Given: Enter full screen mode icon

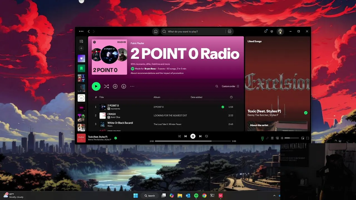Looking at the screenshot, I should tap(308, 138).
